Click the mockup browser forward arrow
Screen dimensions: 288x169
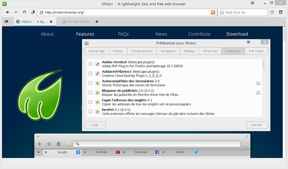pos(49,144)
